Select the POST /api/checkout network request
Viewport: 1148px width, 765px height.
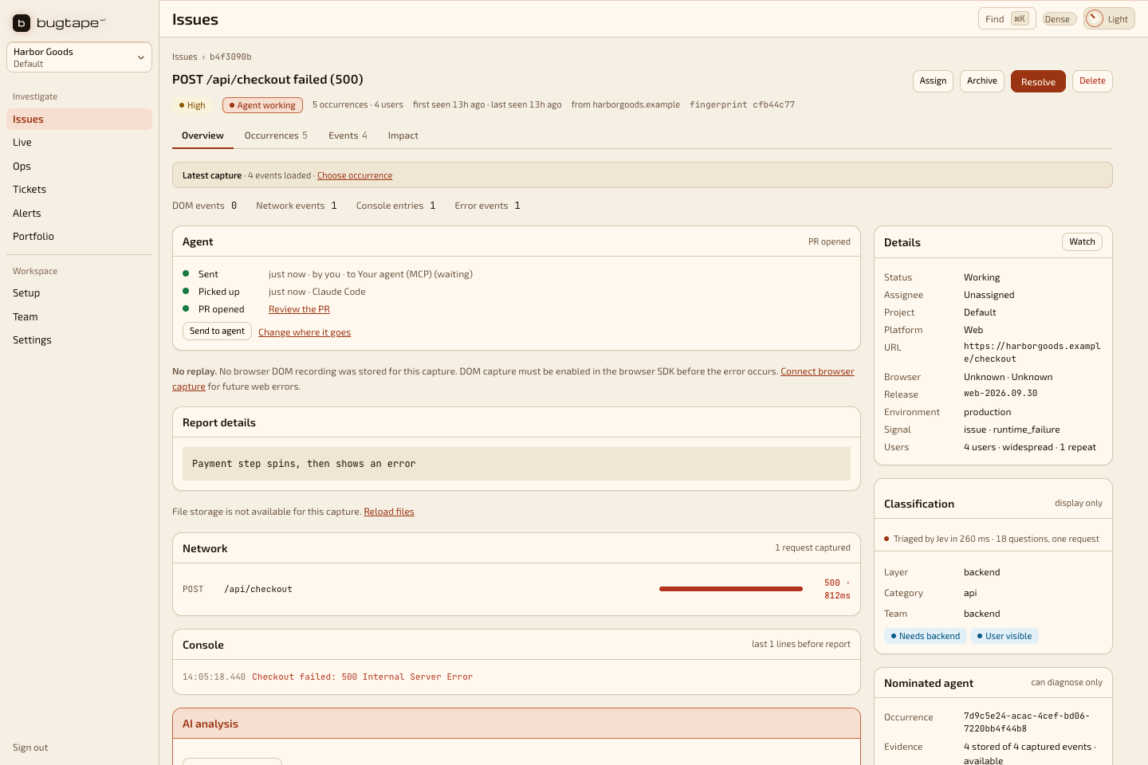coord(517,590)
